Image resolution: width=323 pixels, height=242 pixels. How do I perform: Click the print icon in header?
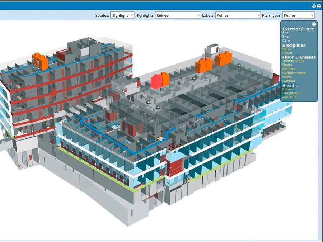(x=313, y=5)
